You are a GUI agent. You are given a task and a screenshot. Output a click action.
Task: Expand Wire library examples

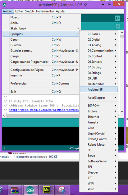pyautogui.click(x=99, y=189)
